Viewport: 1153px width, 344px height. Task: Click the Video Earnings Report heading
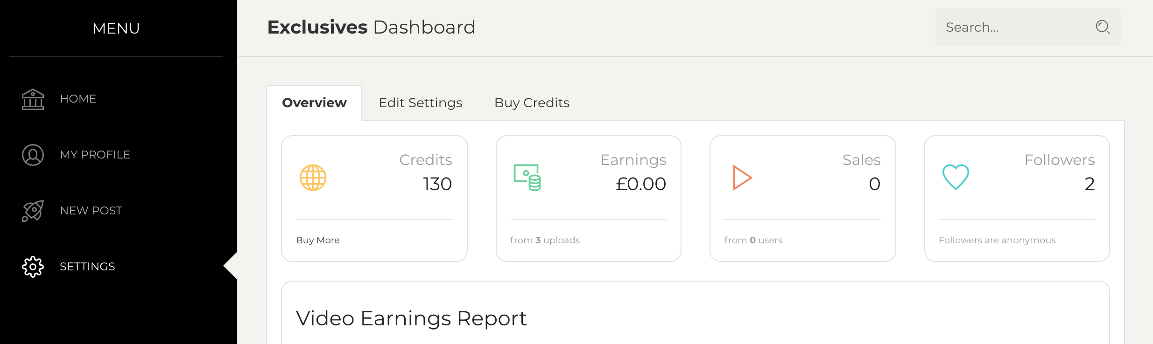(411, 318)
